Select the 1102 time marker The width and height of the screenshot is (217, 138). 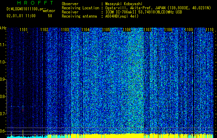click(44, 30)
